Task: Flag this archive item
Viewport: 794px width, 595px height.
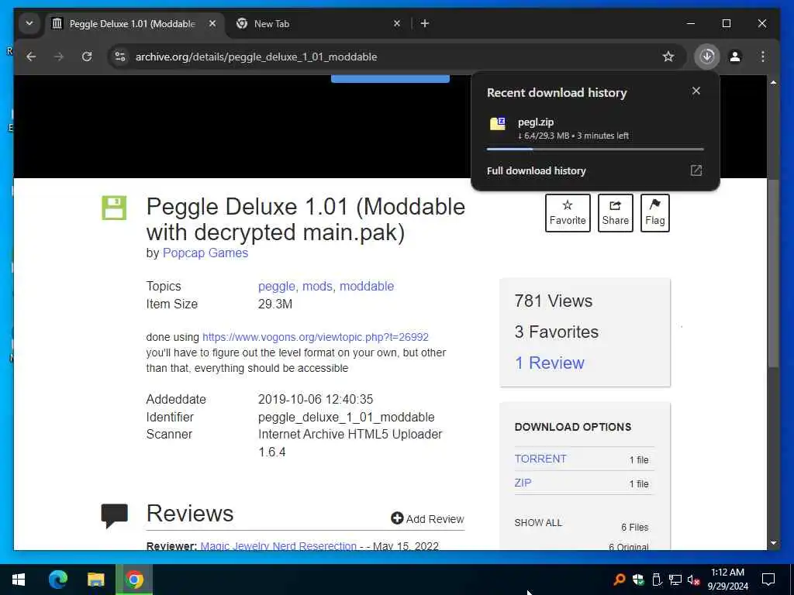Action: pyautogui.click(x=654, y=213)
